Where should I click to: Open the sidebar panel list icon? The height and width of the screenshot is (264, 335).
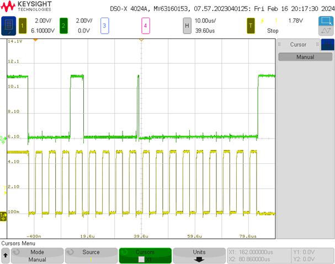[x=327, y=45]
